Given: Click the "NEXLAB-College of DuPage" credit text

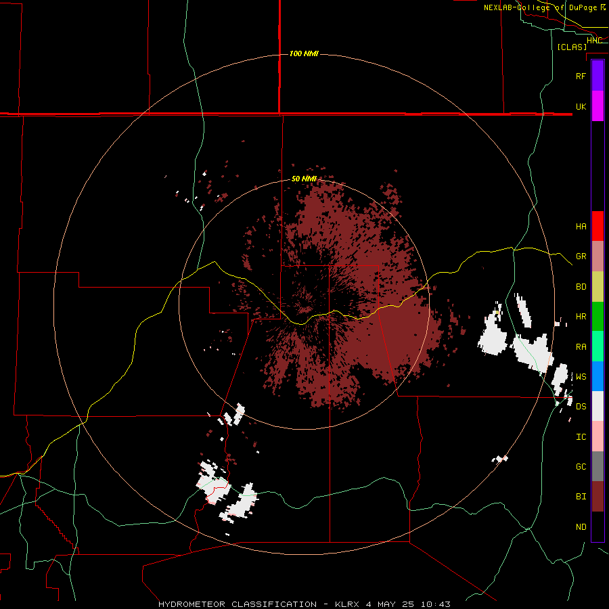Looking at the screenshot, I should (541, 7).
